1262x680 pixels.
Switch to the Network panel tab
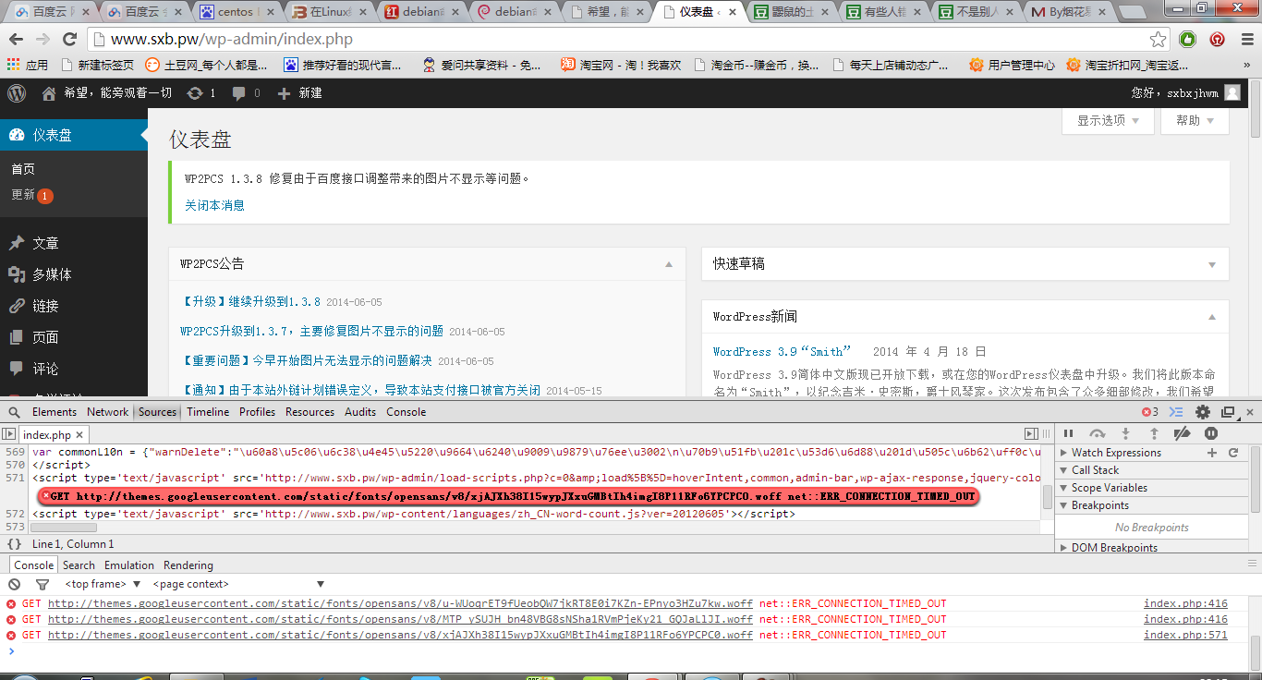pos(107,412)
